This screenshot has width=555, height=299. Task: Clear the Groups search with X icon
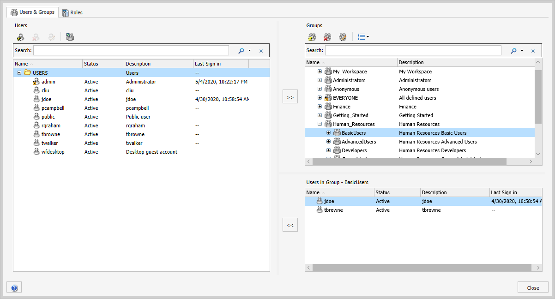pyautogui.click(x=532, y=51)
